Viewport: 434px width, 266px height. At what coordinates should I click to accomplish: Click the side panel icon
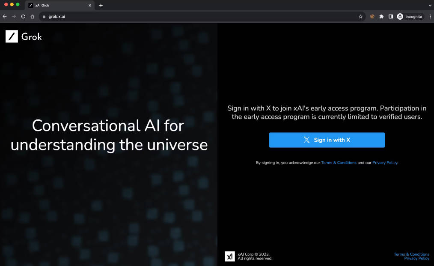[x=390, y=16]
